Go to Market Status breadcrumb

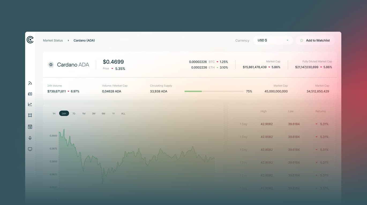pyautogui.click(x=53, y=41)
